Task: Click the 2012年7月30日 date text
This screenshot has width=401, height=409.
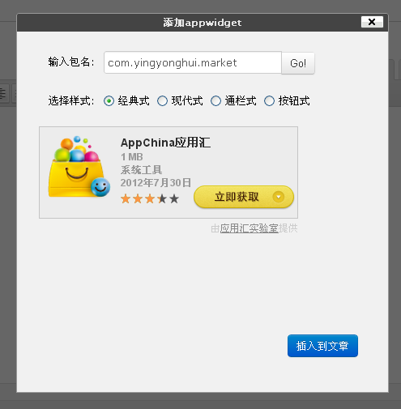Action: pos(156,183)
